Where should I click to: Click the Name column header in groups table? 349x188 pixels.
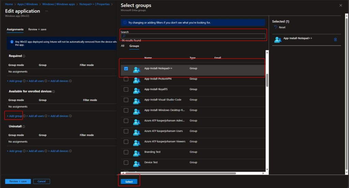[148, 58]
